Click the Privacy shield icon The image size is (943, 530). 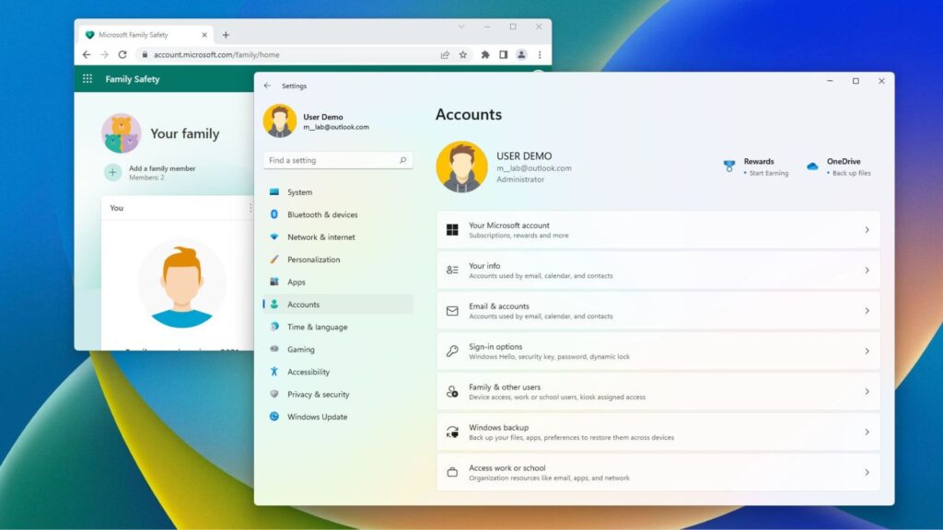[274, 394]
